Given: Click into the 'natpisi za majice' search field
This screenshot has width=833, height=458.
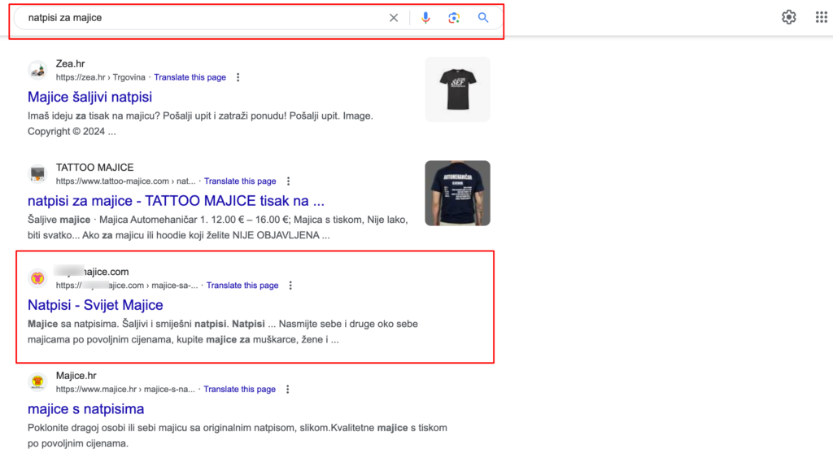Looking at the screenshot, I should pyautogui.click(x=203, y=18).
